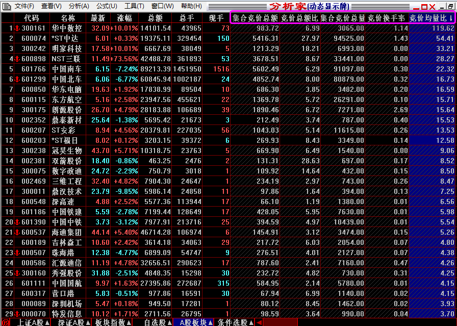Open the 工具(T) menu
Image resolution: width=457 pixels, height=326 pixels.
coord(134,6)
